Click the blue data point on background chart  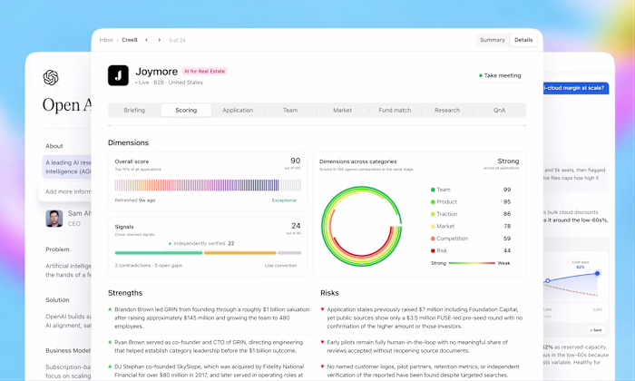click(x=597, y=274)
